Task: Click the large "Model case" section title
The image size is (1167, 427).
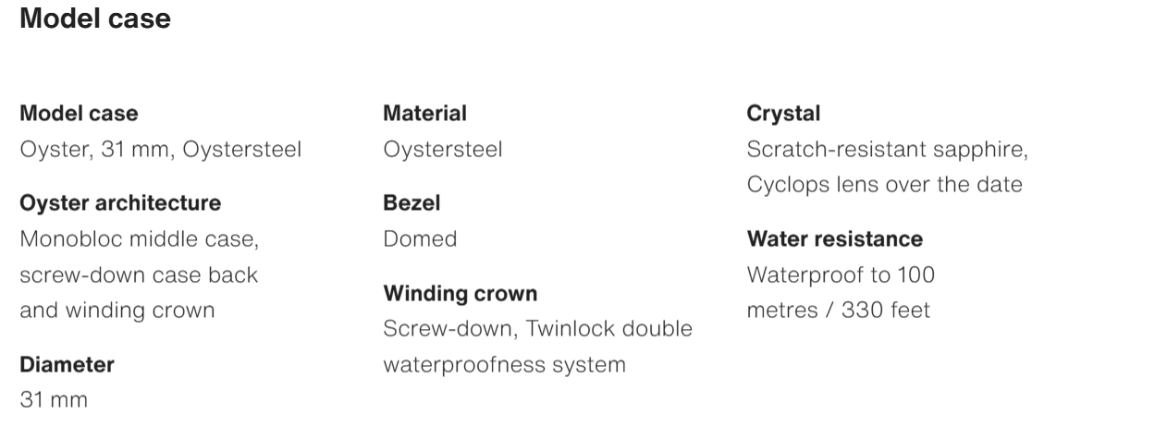Action: [x=95, y=18]
